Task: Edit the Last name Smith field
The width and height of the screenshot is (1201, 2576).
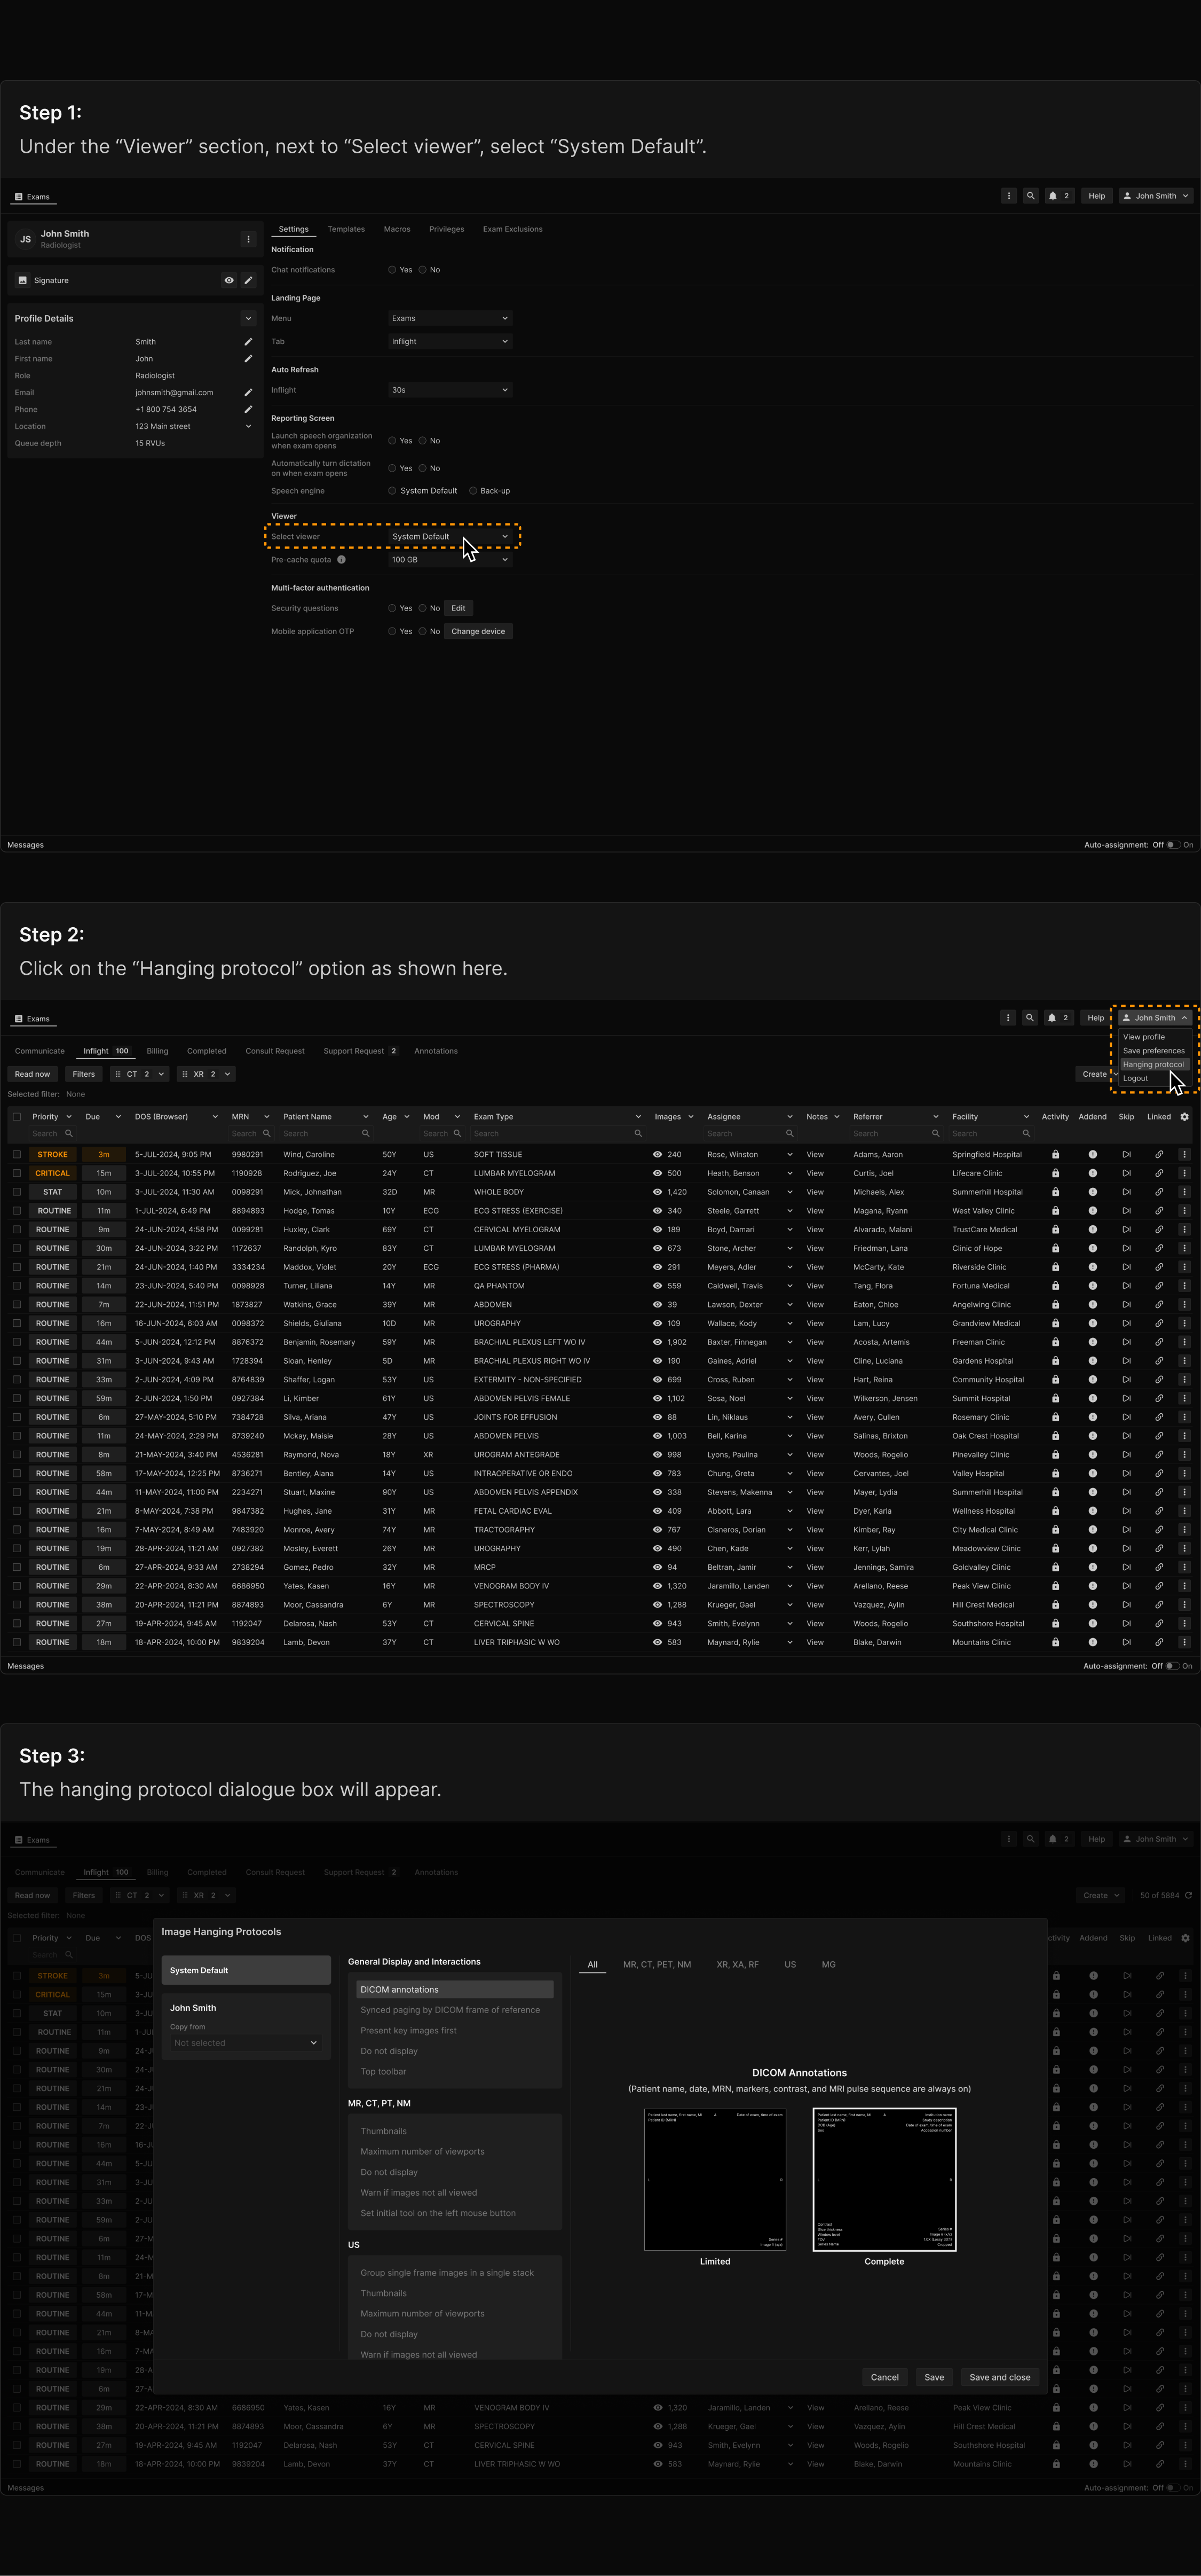Action: 248,342
